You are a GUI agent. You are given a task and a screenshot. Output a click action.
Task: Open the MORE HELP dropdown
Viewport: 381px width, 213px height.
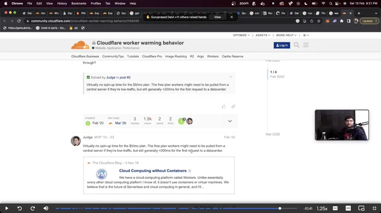[286, 35]
